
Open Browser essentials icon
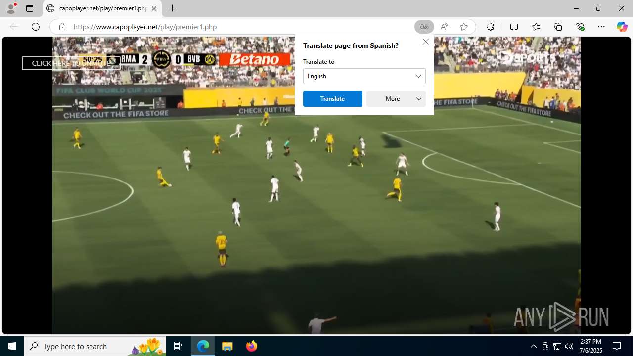pos(580,27)
